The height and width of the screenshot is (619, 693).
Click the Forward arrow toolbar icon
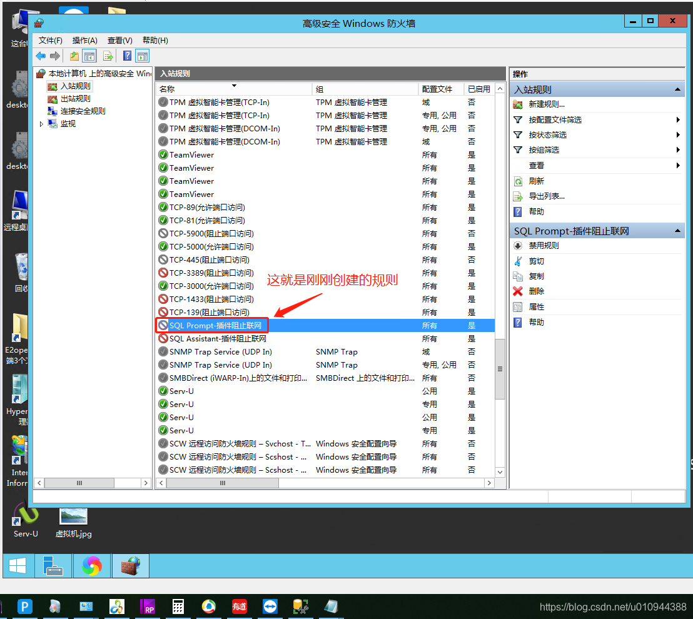[55, 56]
